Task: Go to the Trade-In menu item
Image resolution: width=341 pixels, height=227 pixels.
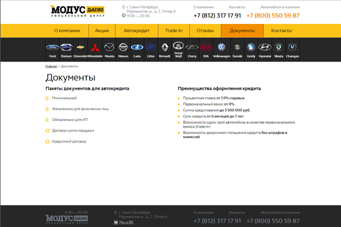Action: pyautogui.click(x=174, y=31)
